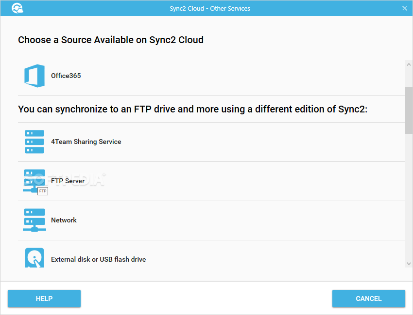The width and height of the screenshot is (413, 315).
Task: Select the FTP Server label
Action: [68, 181]
